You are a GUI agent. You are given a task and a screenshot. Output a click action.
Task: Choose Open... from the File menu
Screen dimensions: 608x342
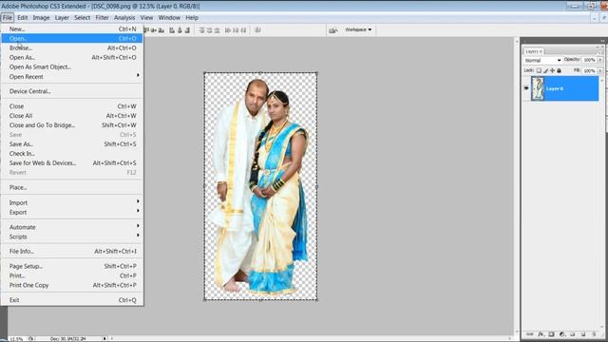coord(72,38)
